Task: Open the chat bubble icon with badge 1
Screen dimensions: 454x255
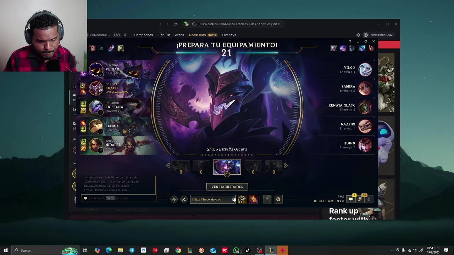Action: tap(351, 199)
